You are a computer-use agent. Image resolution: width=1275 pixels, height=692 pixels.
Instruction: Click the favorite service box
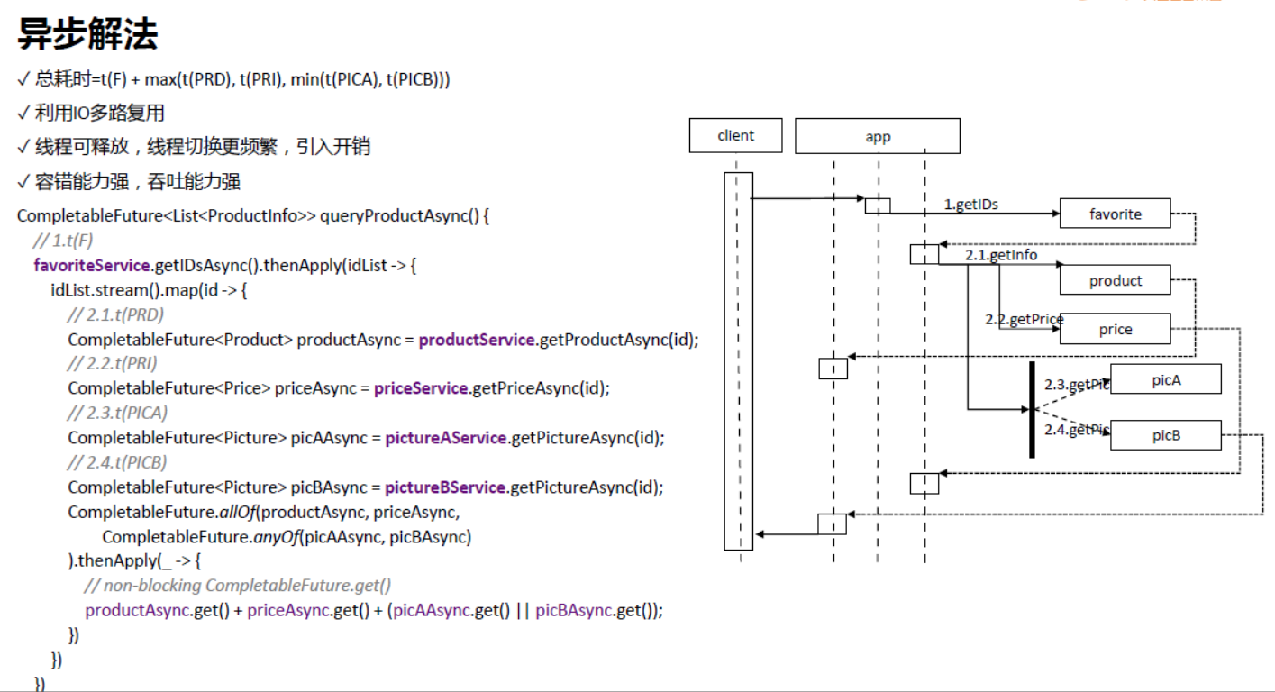coord(1116,214)
